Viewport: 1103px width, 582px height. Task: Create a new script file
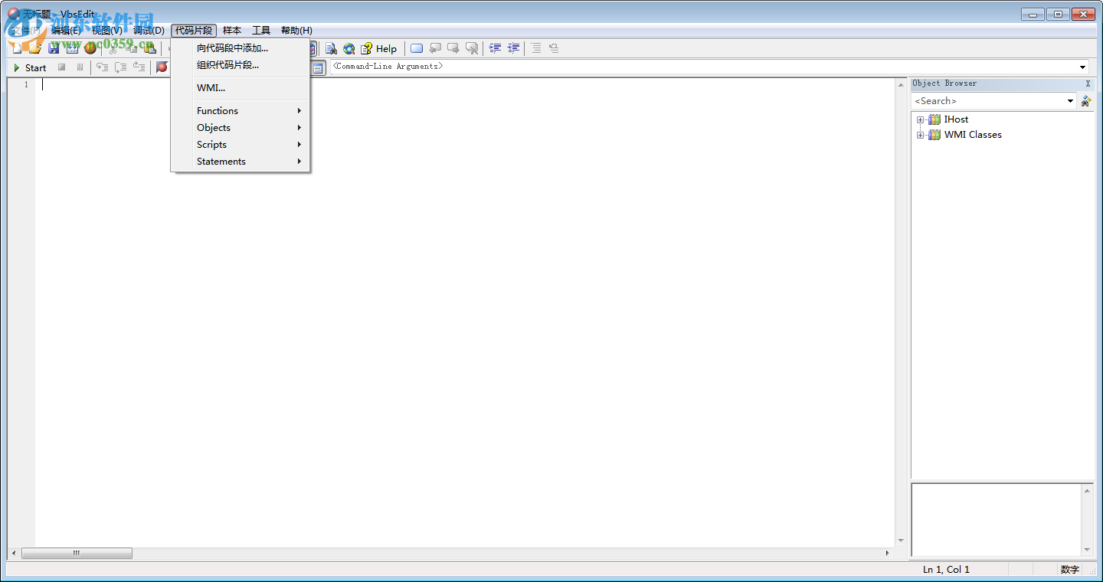17,48
